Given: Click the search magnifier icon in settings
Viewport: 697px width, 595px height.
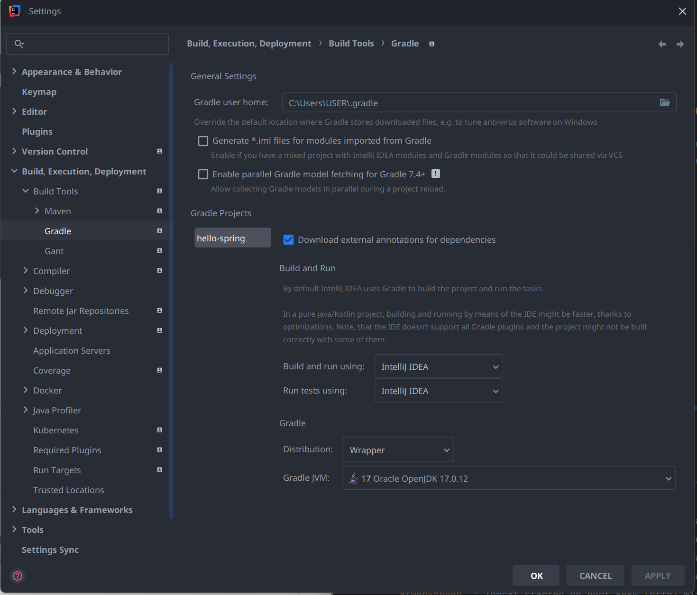Looking at the screenshot, I should point(19,44).
